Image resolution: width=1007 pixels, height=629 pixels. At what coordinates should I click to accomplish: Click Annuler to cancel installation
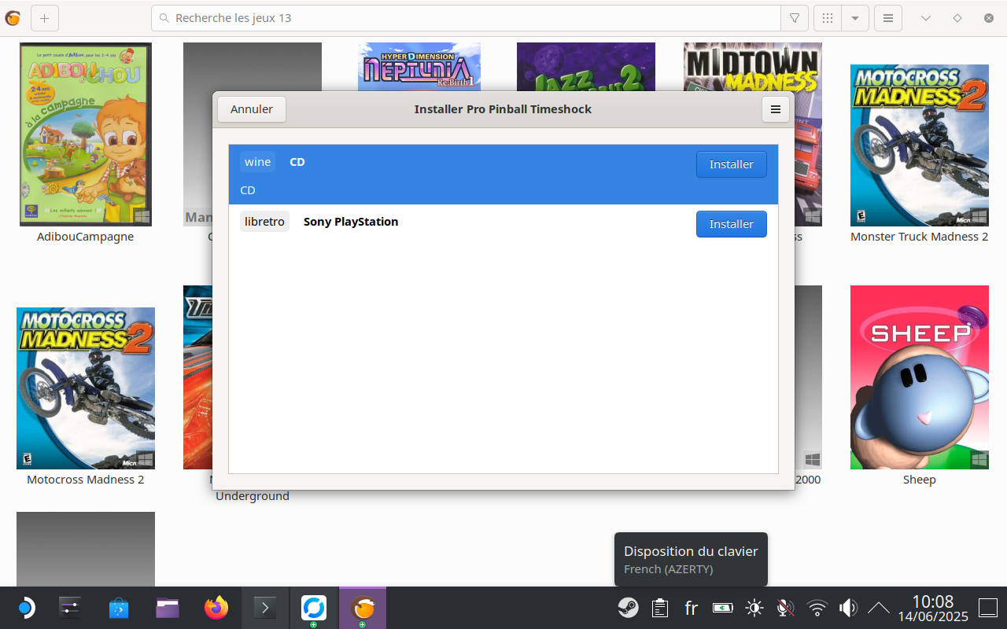[252, 109]
